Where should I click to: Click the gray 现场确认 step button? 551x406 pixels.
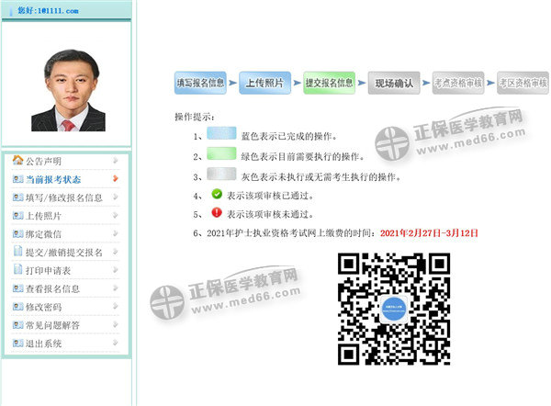point(393,83)
